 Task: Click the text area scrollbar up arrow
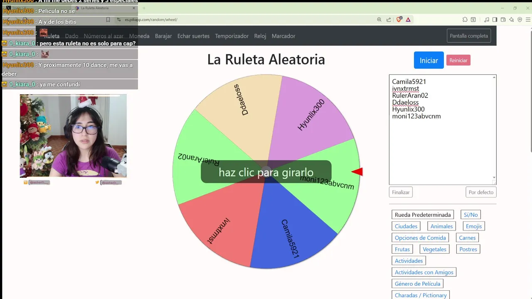494,77
